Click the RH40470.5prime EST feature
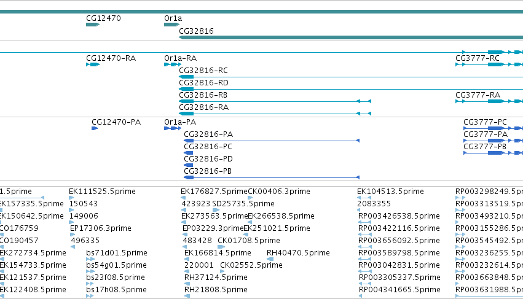523x299 pixels. (x=270, y=259)
